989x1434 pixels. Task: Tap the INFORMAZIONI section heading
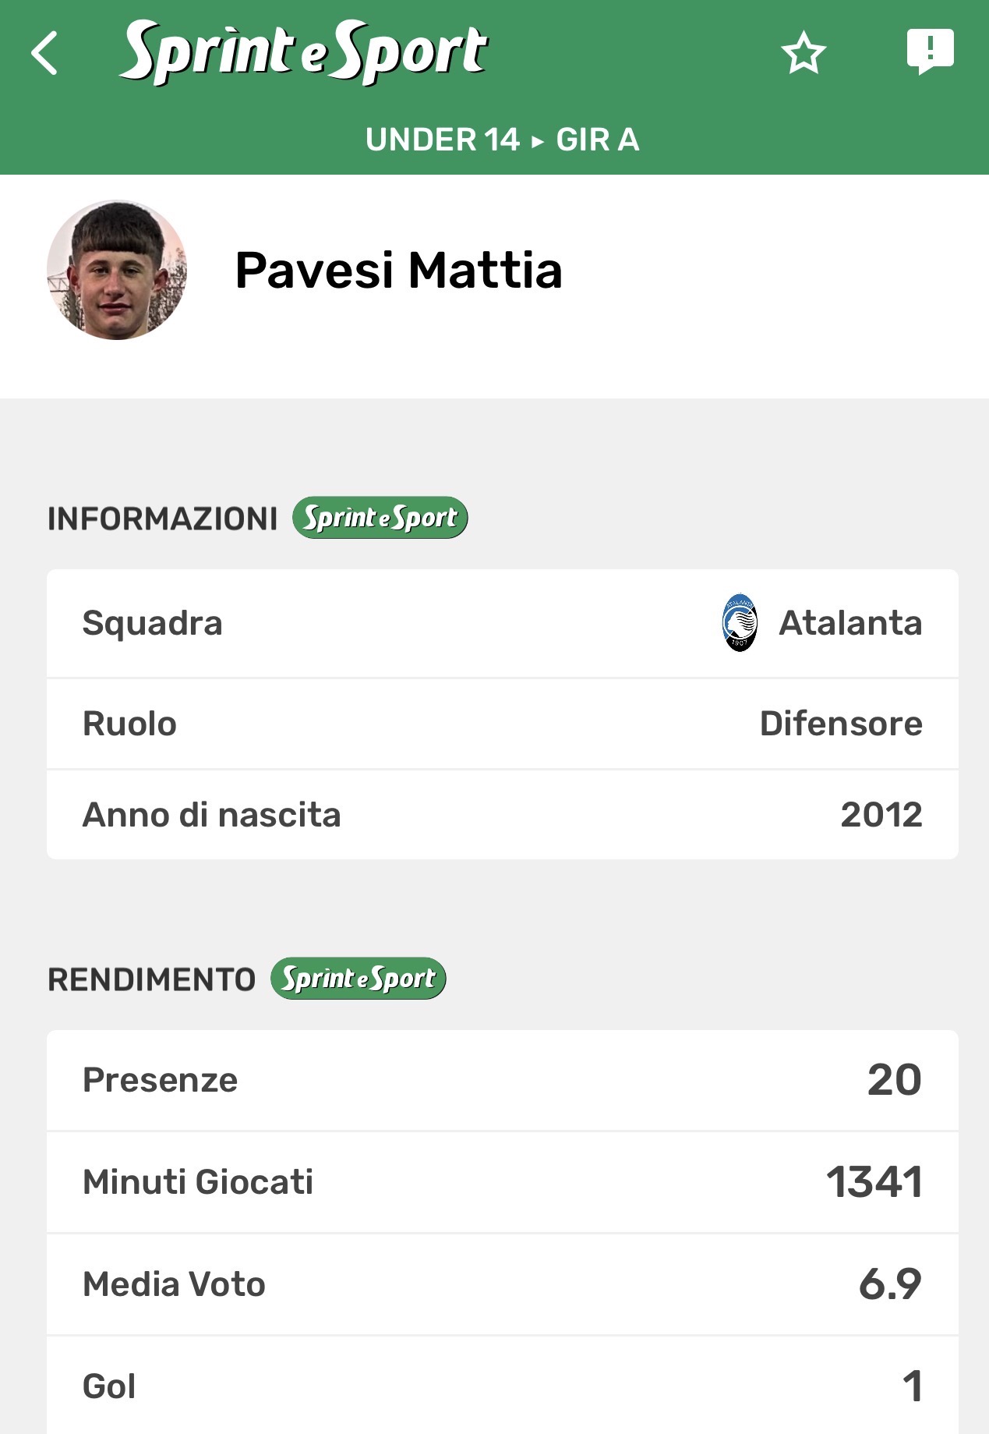[x=162, y=519]
